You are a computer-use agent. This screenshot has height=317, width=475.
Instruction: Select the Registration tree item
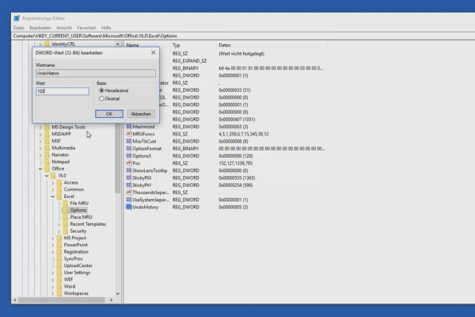point(76,252)
